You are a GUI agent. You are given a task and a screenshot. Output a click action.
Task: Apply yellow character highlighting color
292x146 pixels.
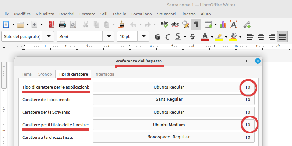point(219,37)
